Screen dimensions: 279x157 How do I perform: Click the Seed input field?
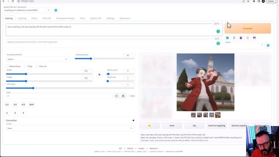pyautogui.click(x=59, y=96)
